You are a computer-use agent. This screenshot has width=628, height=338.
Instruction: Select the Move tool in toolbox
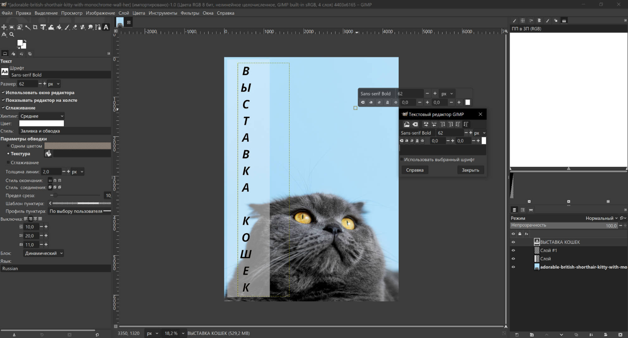click(4, 27)
